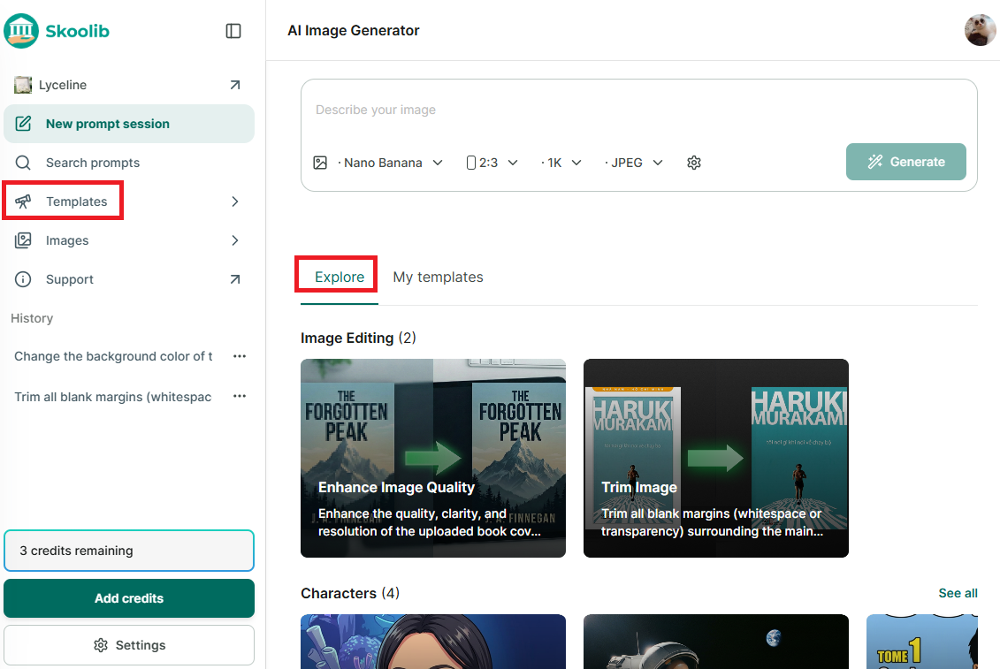The height and width of the screenshot is (669, 1000).
Task: Open the Enhance Image Quality template card
Action: pyautogui.click(x=433, y=458)
